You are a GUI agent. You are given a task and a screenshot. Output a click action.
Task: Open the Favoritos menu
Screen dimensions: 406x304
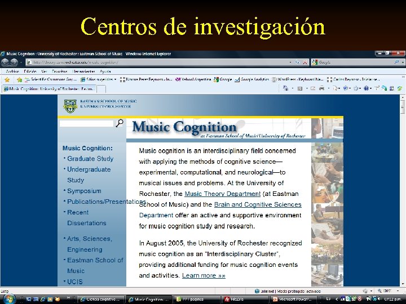point(60,71)
